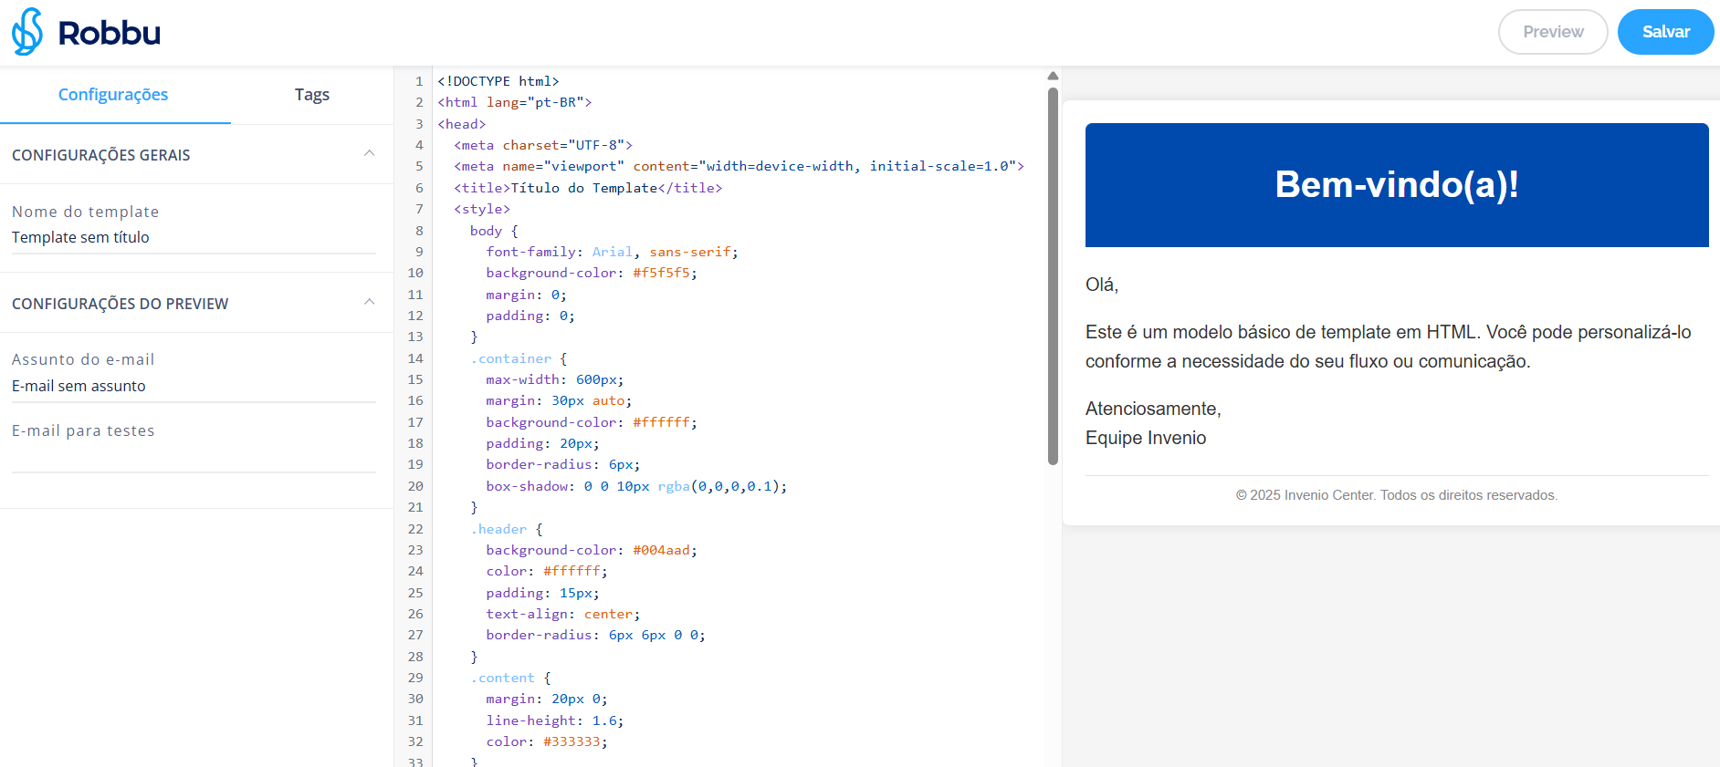Click the copyright footer text in preview

[1396, 495]
